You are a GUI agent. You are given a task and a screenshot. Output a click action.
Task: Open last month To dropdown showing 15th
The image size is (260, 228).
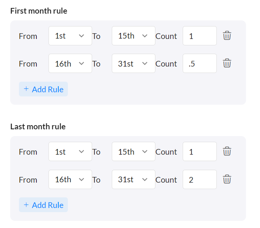[133, 152]
